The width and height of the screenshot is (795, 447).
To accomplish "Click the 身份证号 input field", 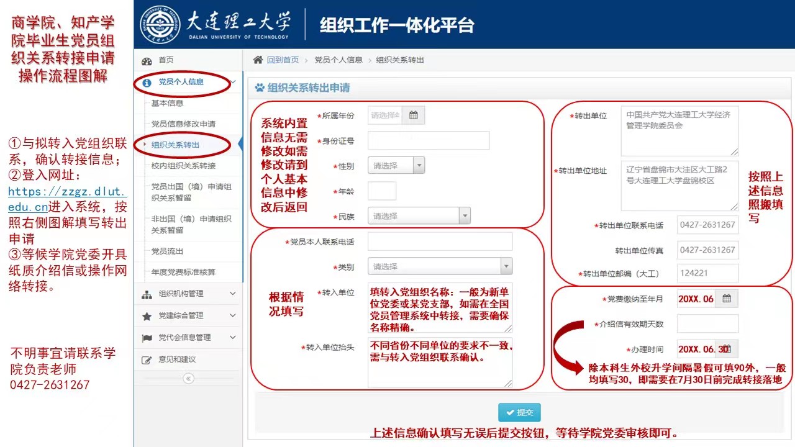I will 429,141.
